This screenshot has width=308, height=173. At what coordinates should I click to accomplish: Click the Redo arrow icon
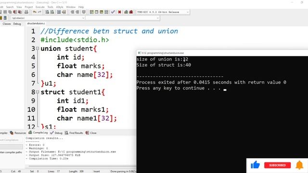[39, 12]
